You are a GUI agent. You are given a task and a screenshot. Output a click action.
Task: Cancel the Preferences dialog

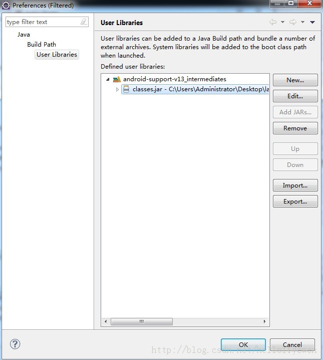point(292,344)
